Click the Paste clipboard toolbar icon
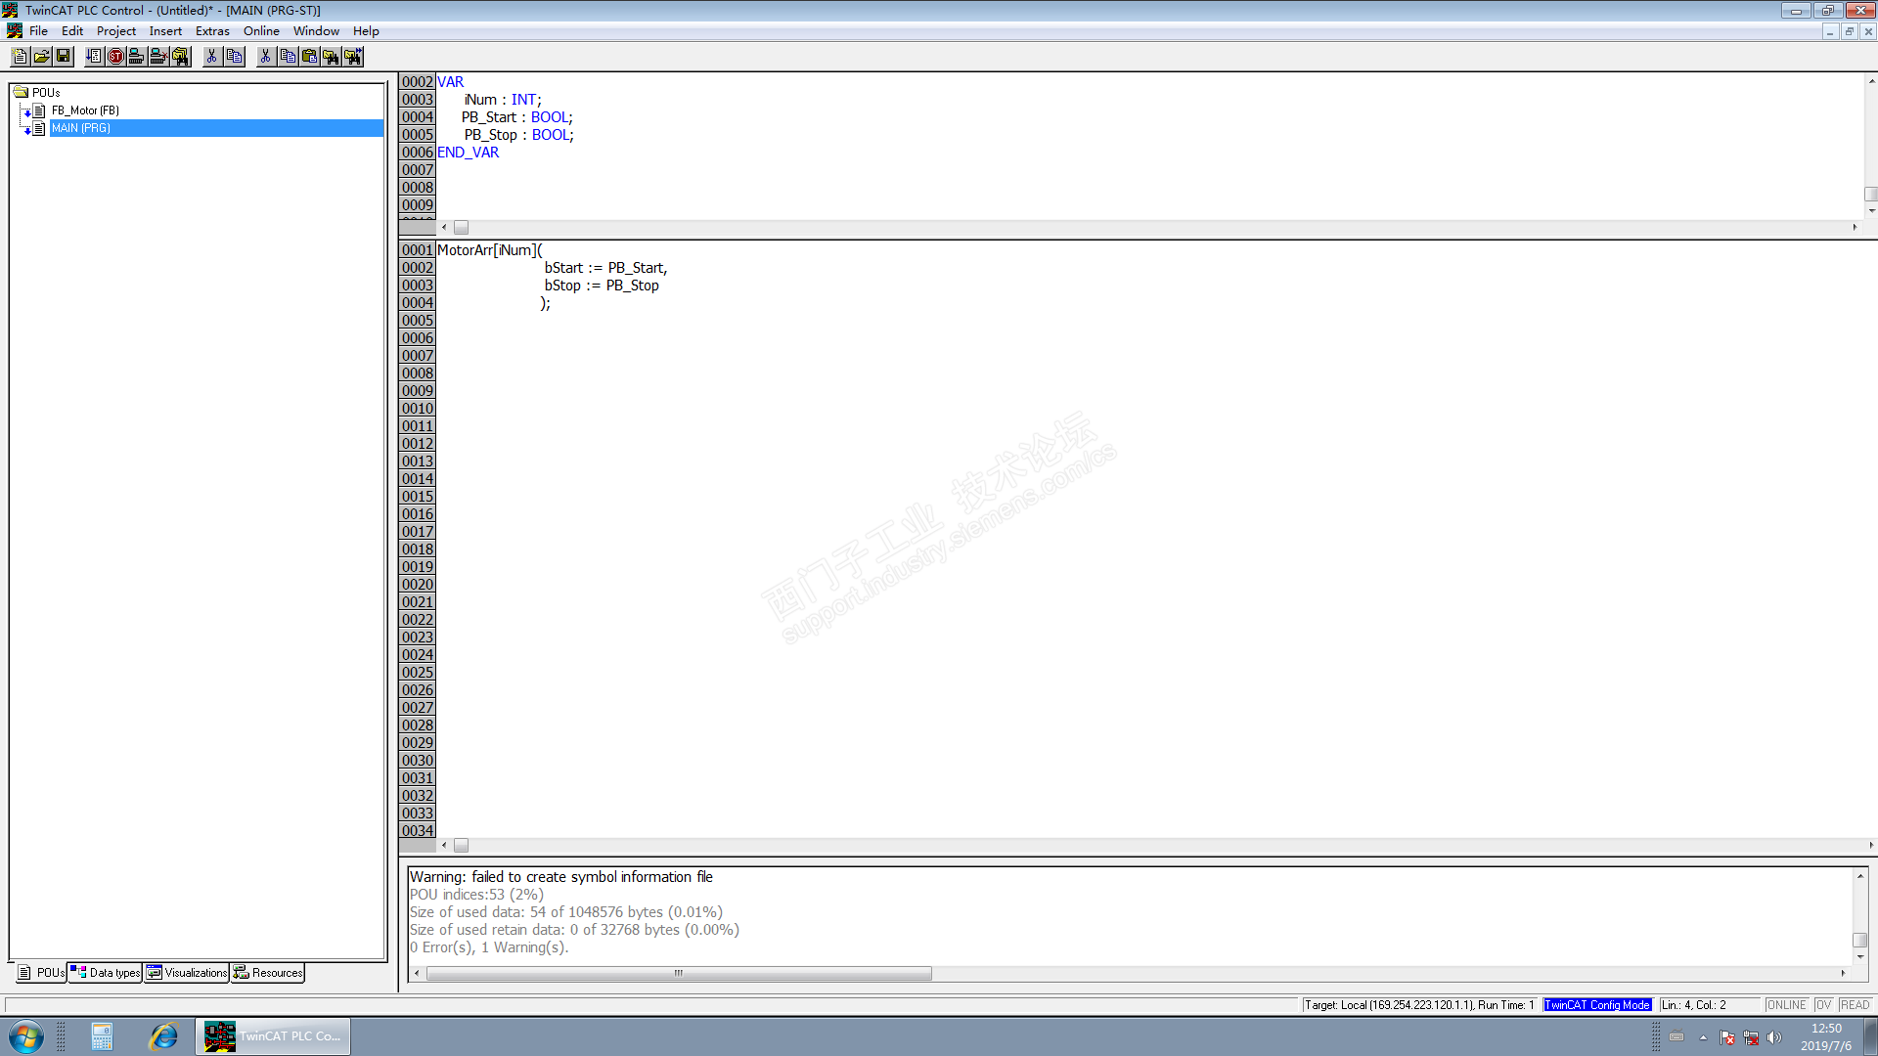Screen dimensions: 1878x1056 (310, 57)
